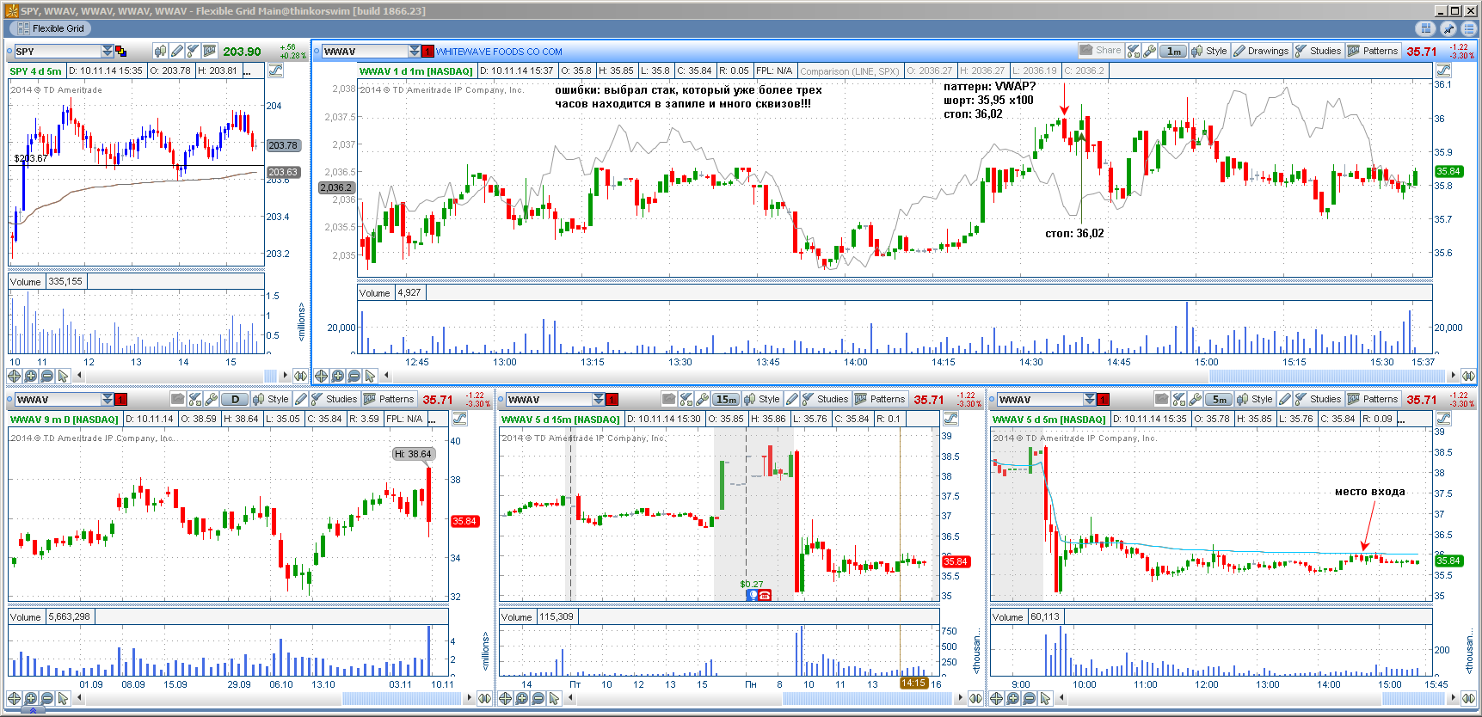Open Style on WWAV 5m chart

1255,399
